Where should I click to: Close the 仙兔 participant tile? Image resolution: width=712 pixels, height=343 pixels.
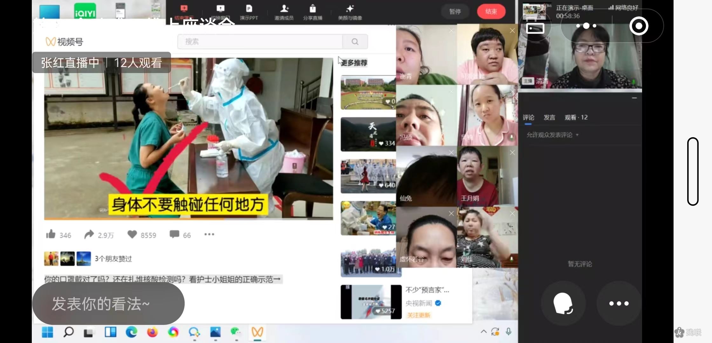(x=451, y=152)
